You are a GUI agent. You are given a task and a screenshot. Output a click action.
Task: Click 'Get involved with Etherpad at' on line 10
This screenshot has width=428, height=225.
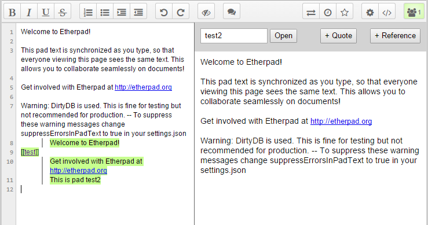[96, 161]
